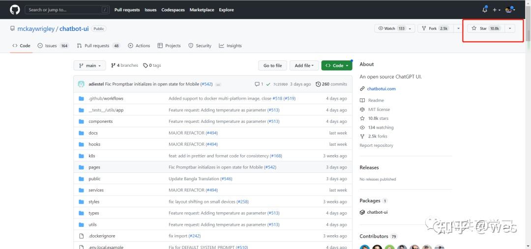Open the chatbotui.com link

point(381,88)
